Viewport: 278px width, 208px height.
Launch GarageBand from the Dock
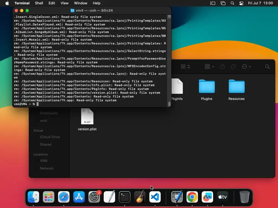click(x=140, y=197)
